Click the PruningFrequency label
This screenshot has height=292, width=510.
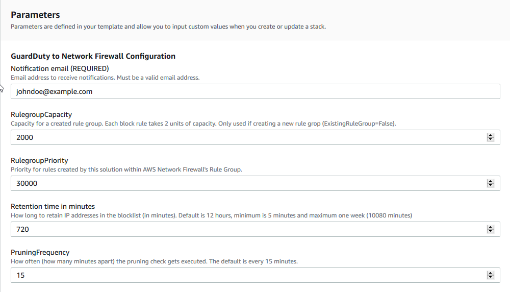click(x=40, y=252)
